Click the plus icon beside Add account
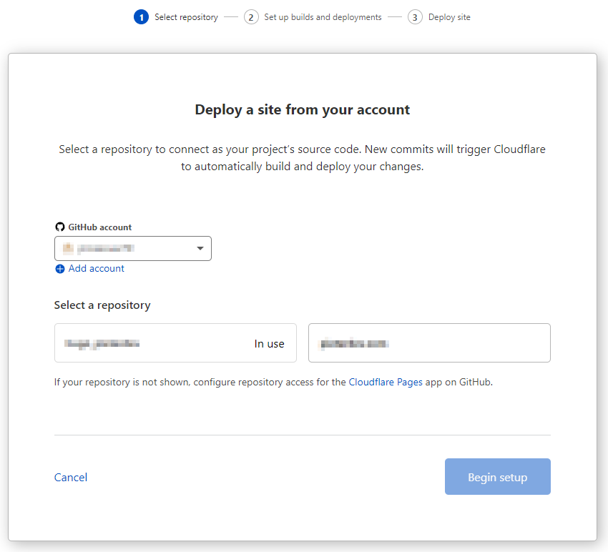 point(60,269)
